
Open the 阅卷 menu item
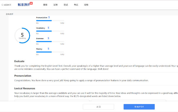click(x=86, y=5)
